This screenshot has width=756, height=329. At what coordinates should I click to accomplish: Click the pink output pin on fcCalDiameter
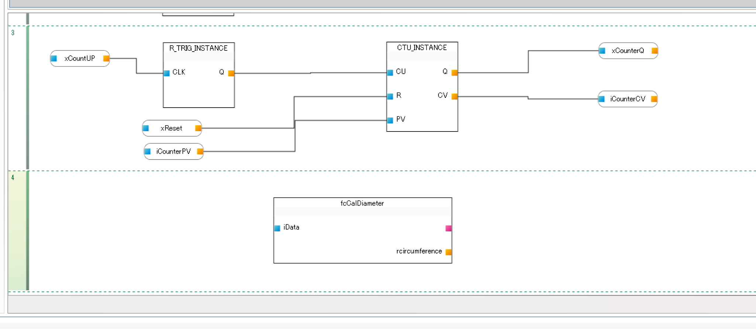(x=449, y=228)
